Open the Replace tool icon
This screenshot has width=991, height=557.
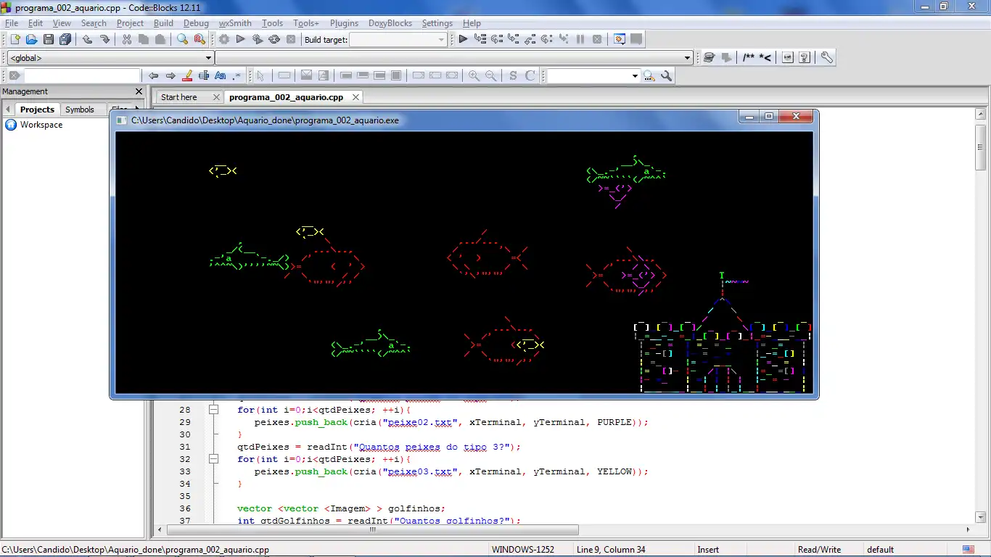(x=200, y=39)
